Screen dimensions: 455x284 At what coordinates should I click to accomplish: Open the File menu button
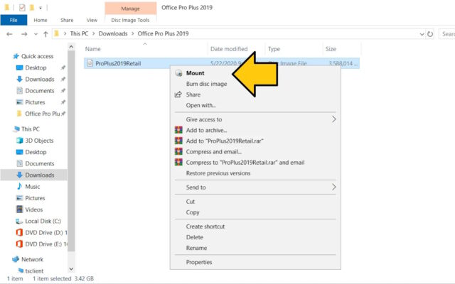[x=14, y=21]
